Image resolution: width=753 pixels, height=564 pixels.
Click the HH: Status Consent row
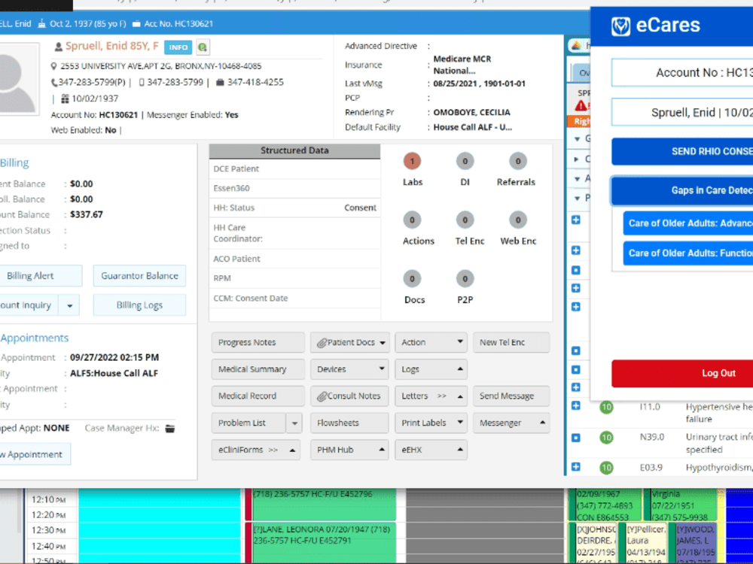coord(295,208)
